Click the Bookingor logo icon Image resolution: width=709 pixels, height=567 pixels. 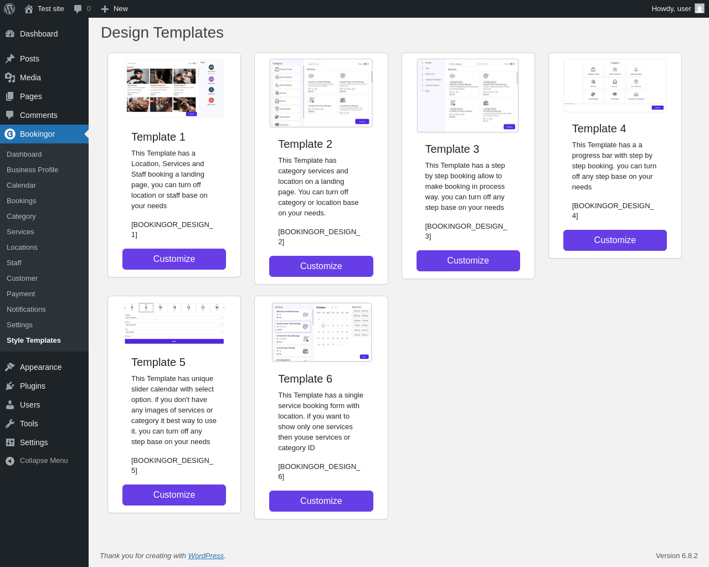tap(10, 134)
